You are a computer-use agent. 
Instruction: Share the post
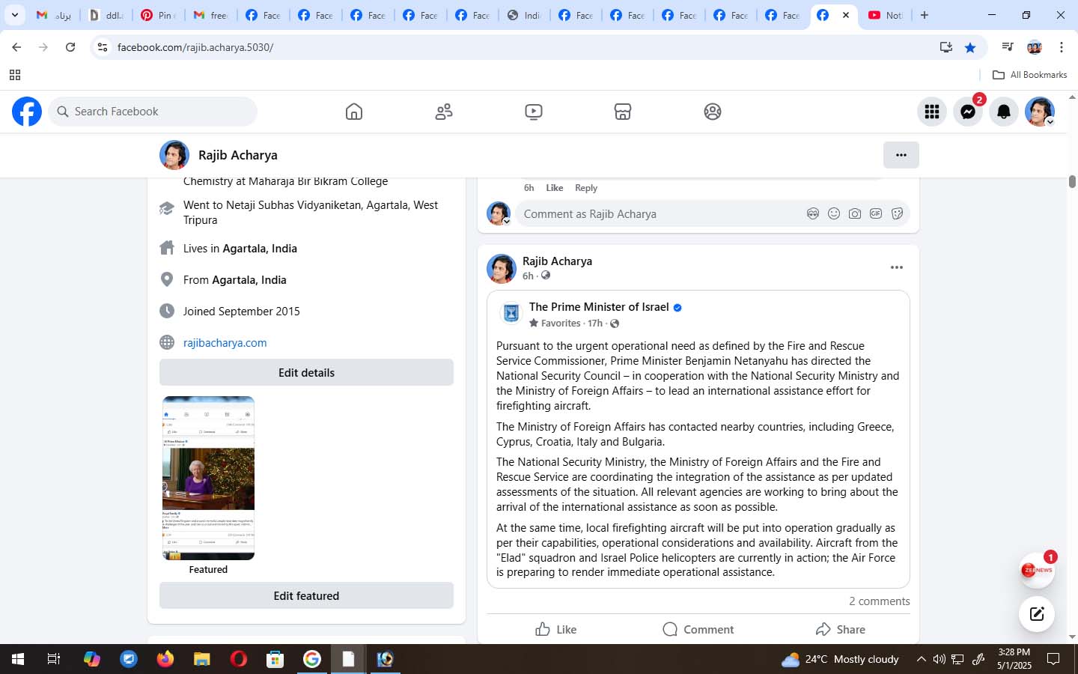(x=840, y=629)
